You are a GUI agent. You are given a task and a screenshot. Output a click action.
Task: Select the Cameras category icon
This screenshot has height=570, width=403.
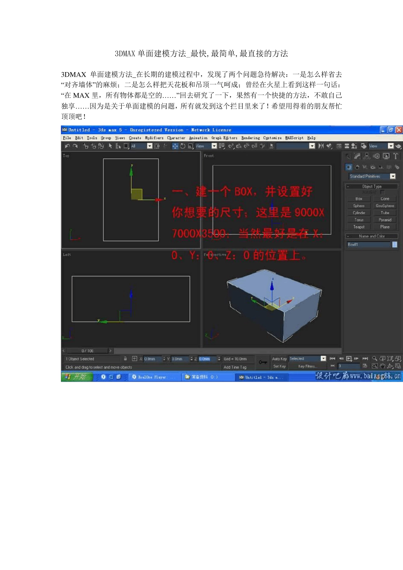coord(372,167)
